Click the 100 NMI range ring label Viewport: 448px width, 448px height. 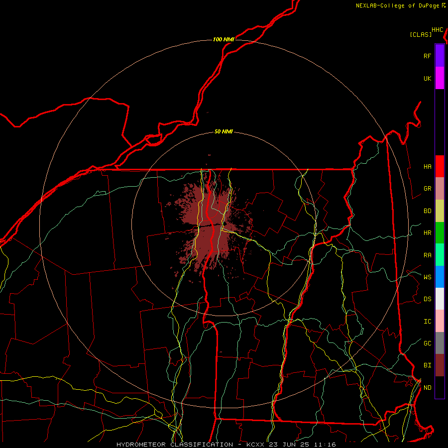pos(224,39)
